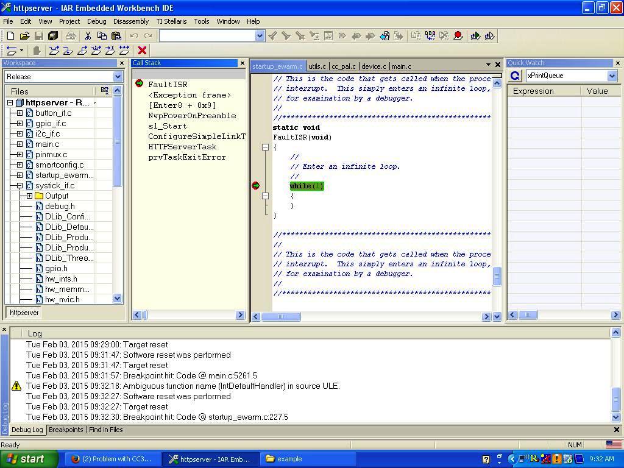Click the warning icon in the Debug Log

point(16,386)
